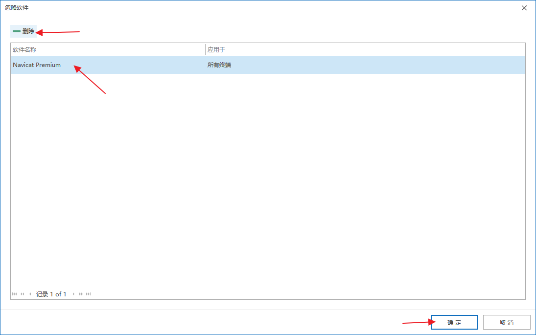Go to last record navigator icon
The width and height of the screenshot is (536, 335).
point(89,294)
